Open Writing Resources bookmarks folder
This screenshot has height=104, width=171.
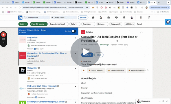tap(89, 12)
